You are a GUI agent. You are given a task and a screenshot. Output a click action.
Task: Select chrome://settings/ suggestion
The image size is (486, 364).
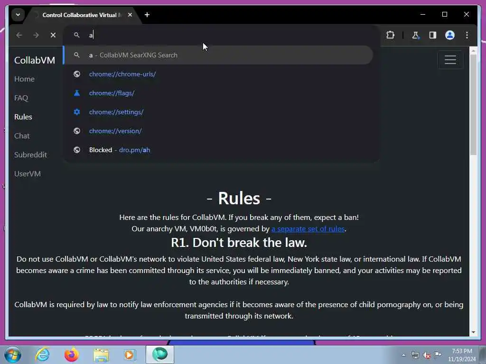(x=218, y=112)
